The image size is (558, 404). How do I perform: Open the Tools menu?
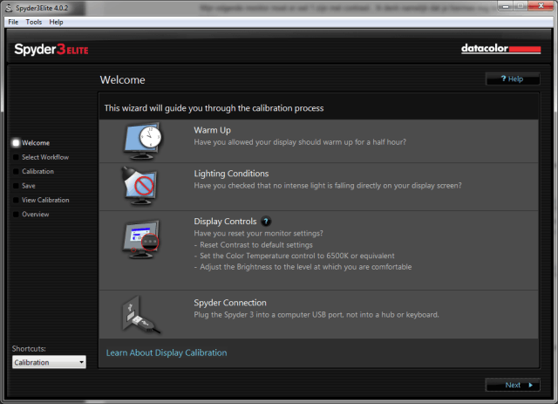(x=34, y=22)
